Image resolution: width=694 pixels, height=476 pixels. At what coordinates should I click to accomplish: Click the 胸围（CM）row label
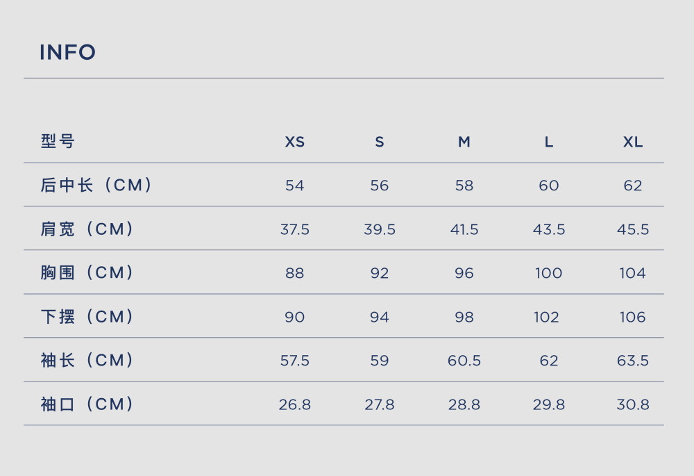(x=87, y=272)
